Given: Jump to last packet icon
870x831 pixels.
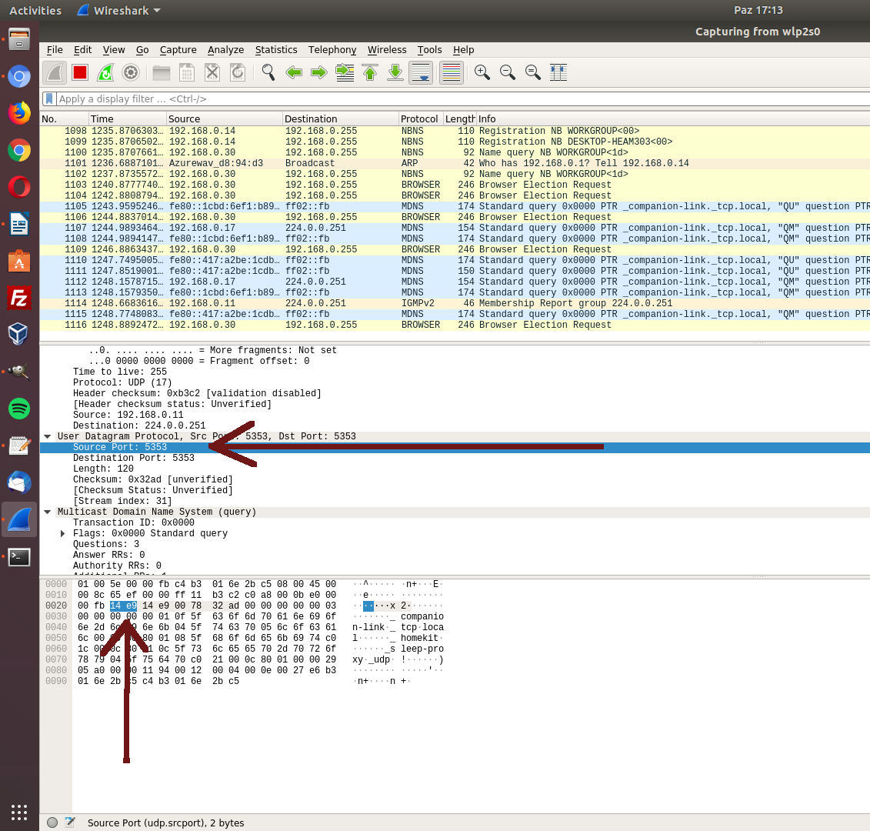Looking at the screenshot, I should [x=395, y=73].
